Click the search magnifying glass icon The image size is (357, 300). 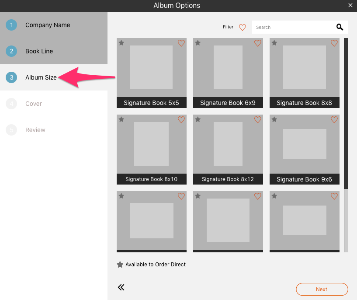click(x=340, y=27)
